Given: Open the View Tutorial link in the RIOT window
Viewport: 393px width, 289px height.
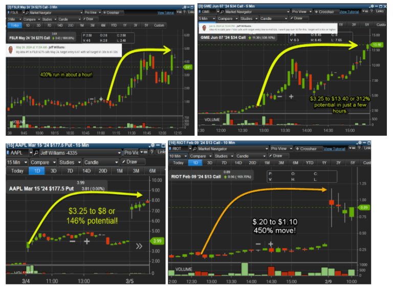Looking at the screenshot, I should [x=334, y=149].
